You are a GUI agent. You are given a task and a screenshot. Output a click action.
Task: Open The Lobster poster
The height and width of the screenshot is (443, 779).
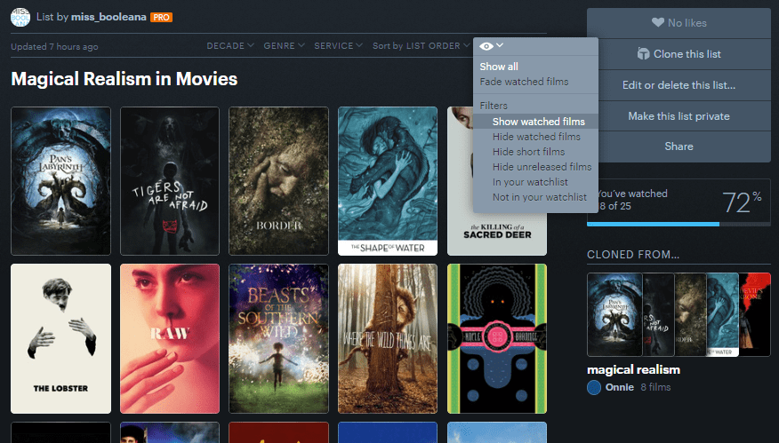point(60,339)
